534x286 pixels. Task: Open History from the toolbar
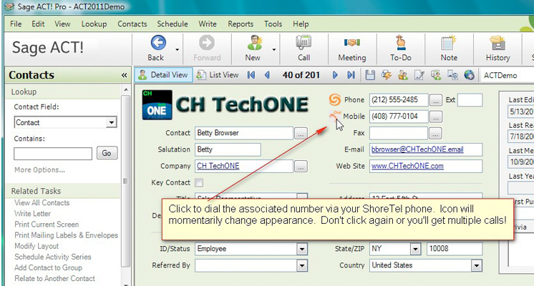[x=497, y=43]
